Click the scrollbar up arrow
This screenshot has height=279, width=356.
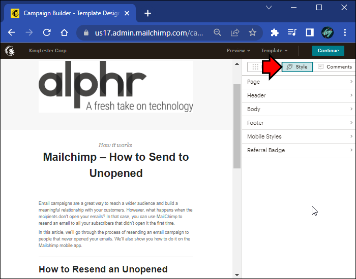point(237,64)
